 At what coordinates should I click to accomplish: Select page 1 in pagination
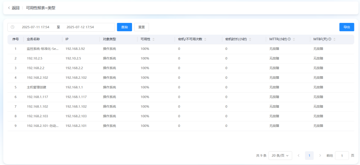pyautogui.click(x=309, y=155)
